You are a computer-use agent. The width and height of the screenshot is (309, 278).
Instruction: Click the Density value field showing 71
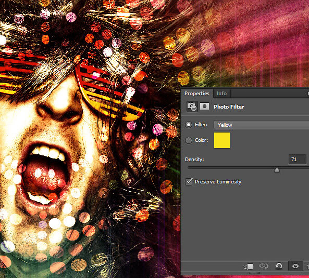tap(298, 160)
